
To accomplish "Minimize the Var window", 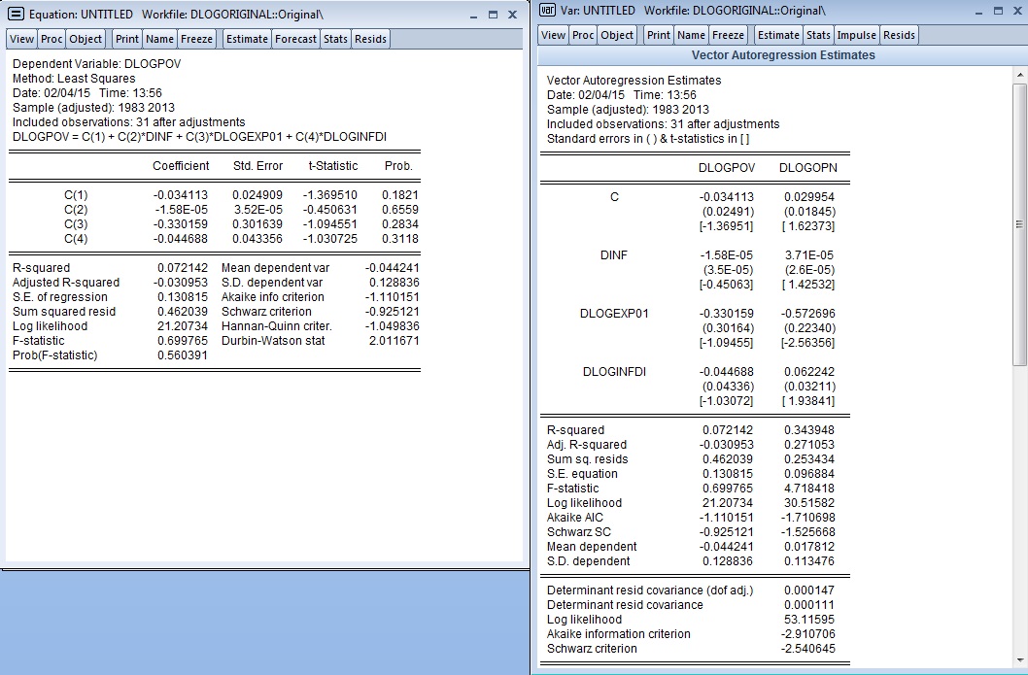I will pyautogui.click(x=979, y=11).
